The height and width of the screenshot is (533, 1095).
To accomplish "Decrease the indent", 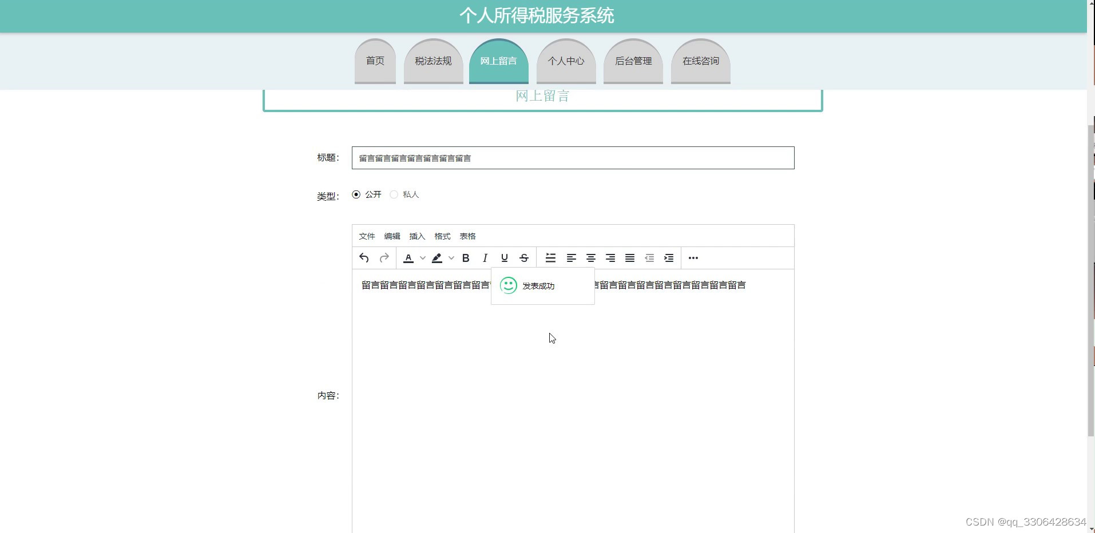I will point(649,258).
